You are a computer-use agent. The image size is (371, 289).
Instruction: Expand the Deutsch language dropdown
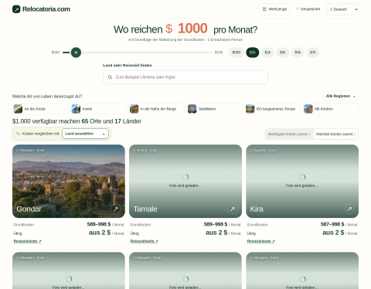click(342, 9)
